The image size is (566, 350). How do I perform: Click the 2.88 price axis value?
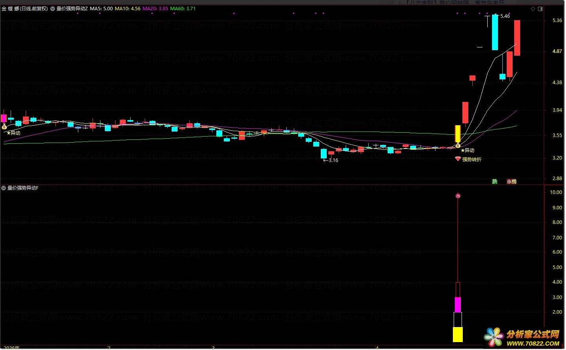coord(557,179)
